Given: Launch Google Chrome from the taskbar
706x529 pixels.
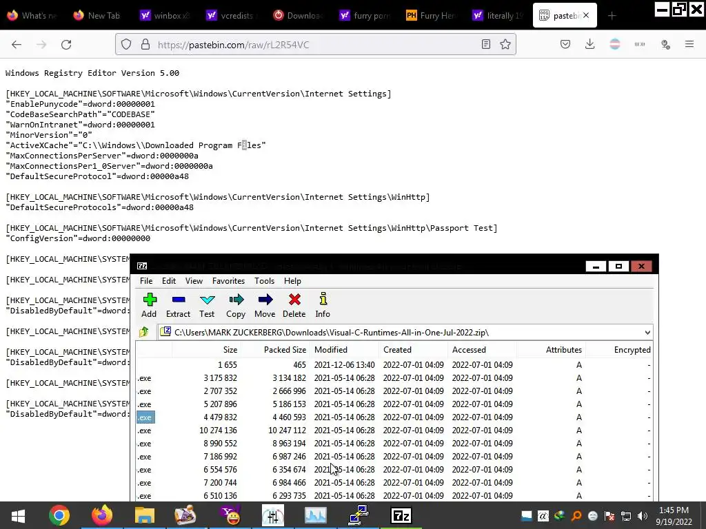Looking at the screenshot, I should 59,515.
